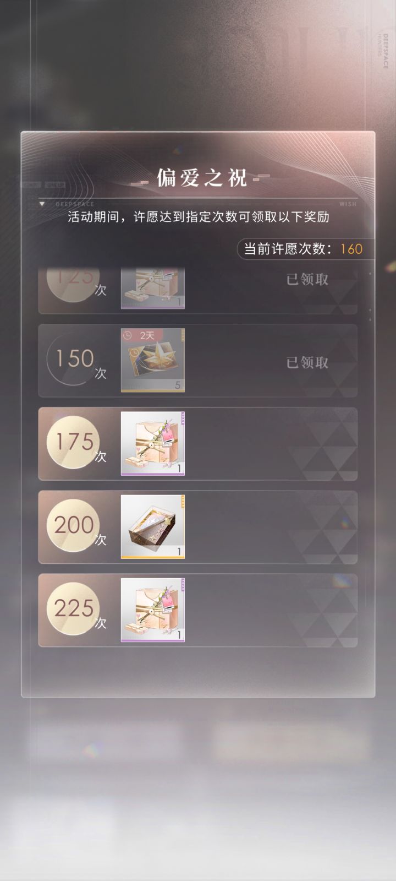Select the 225 milestone circle badge
The image size is (396, 881).
(x=73, y=608)
